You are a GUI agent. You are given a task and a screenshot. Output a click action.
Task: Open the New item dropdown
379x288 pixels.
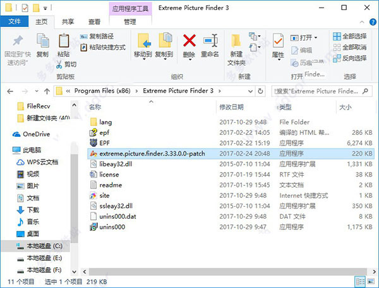[255, 37]
